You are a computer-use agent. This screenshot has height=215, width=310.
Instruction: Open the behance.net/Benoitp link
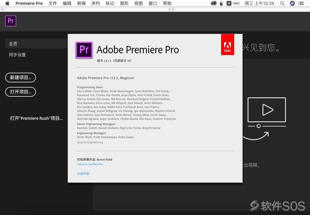90,164
